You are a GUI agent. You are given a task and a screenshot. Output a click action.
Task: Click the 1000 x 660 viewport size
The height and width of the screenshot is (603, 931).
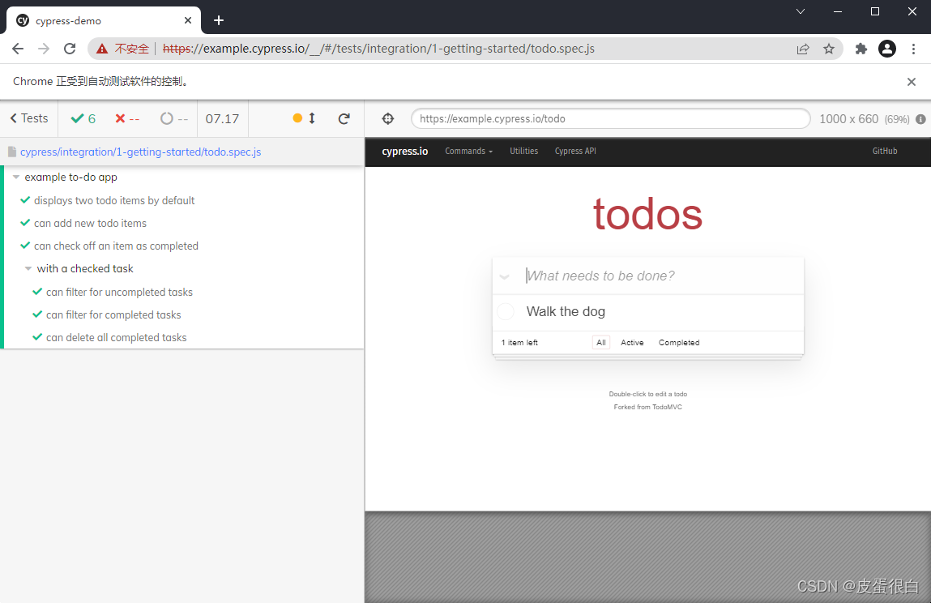pyautogui.click(x=848, y=119)
